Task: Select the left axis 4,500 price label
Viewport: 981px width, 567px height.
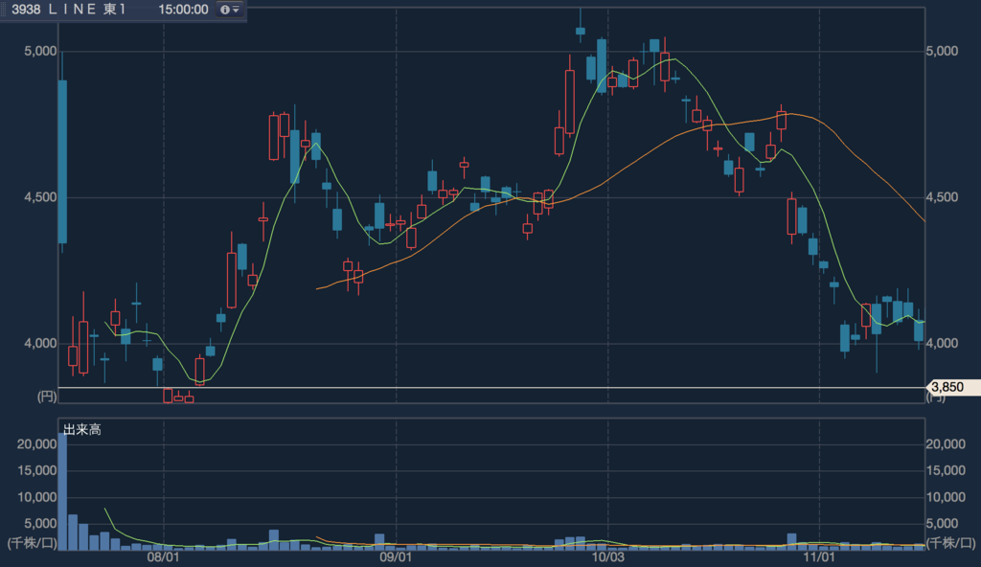Action: point(40,197)
